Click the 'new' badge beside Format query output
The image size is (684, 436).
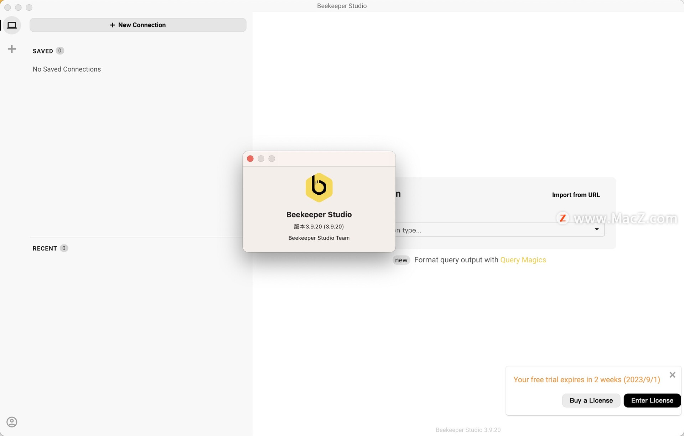point(401,260)
